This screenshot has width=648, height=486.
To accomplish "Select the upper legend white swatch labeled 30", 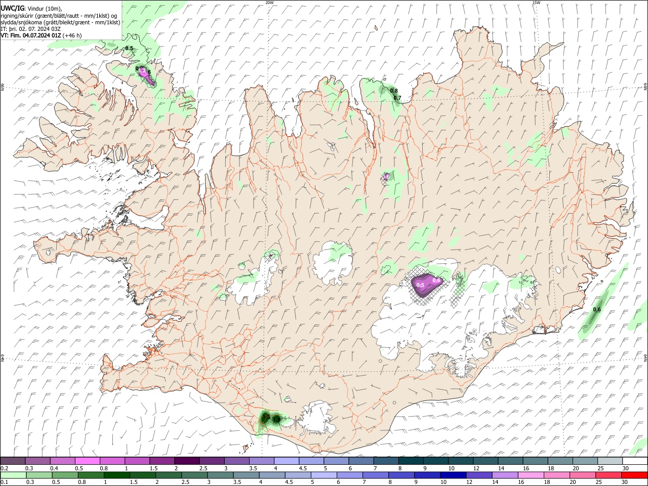I will pyautogui.click(x=635, y=461).
